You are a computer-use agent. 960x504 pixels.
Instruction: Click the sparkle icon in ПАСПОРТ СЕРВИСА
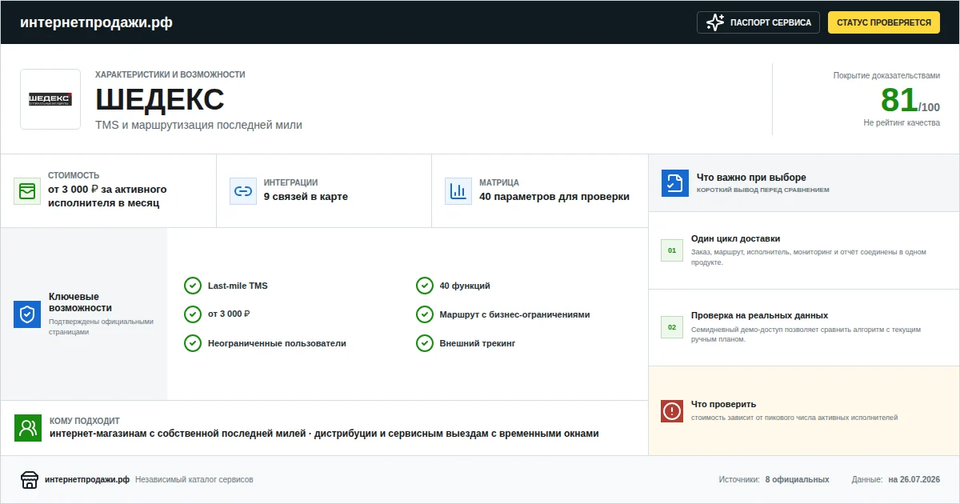(x=715, y=22)
